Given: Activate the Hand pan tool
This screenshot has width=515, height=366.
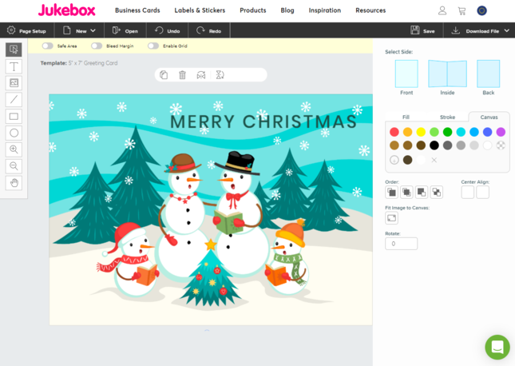Looking at the screenshot, I should 14,182.
